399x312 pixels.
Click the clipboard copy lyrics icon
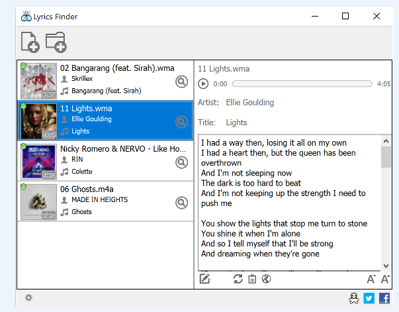click(252, 279)
